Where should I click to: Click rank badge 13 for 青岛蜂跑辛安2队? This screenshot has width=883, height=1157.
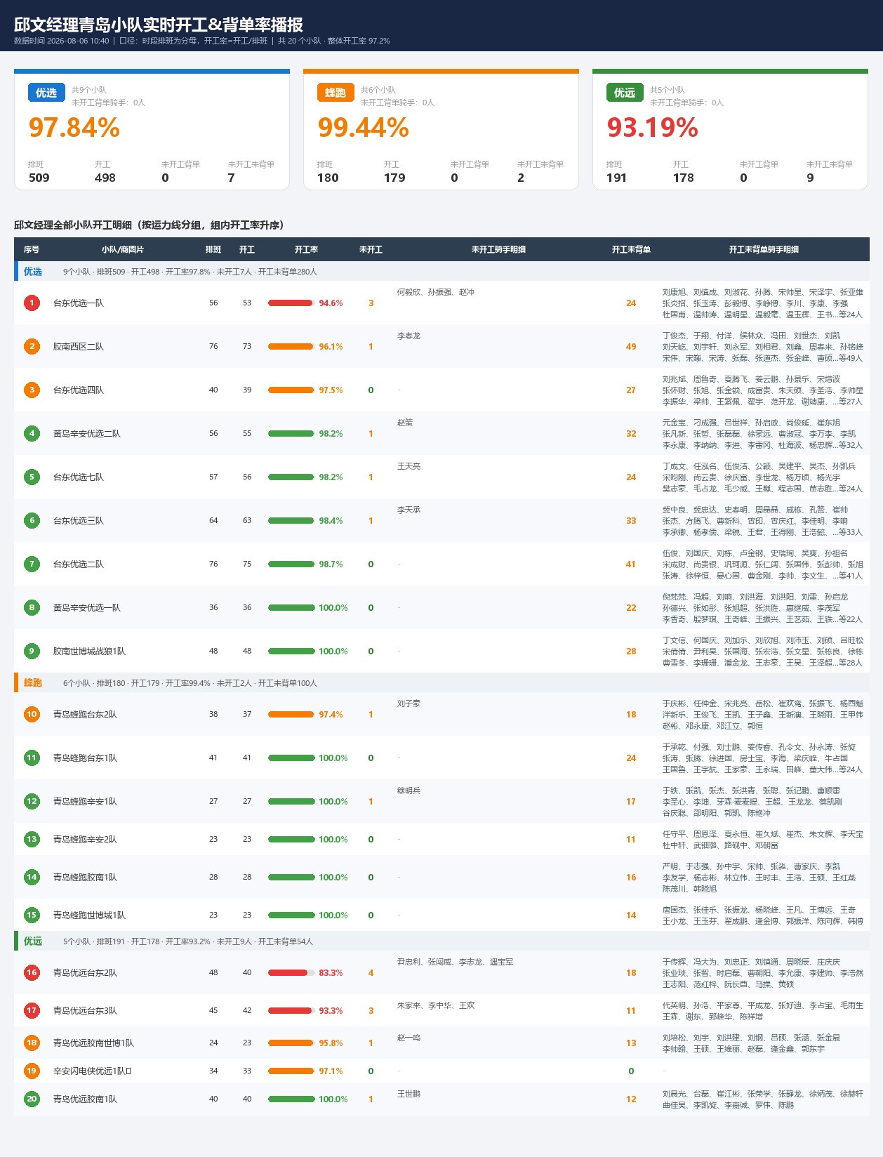[32, 839]
